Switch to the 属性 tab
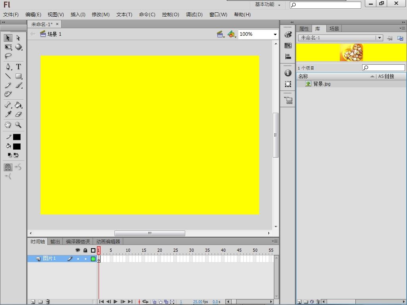Image resolution: width=407 pixels, height=305 pixels. click(x=304, y=29)
